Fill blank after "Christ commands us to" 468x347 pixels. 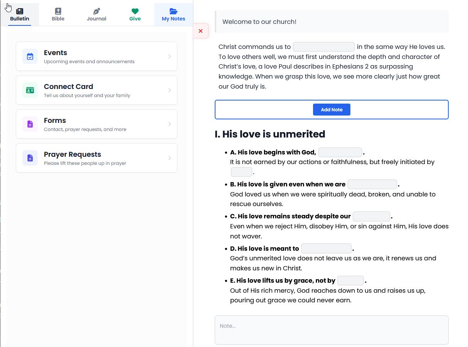click(323, 47)
